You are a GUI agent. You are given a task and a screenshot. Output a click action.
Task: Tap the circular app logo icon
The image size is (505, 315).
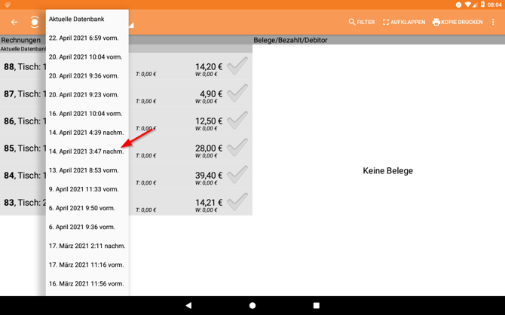coord(35,23)
